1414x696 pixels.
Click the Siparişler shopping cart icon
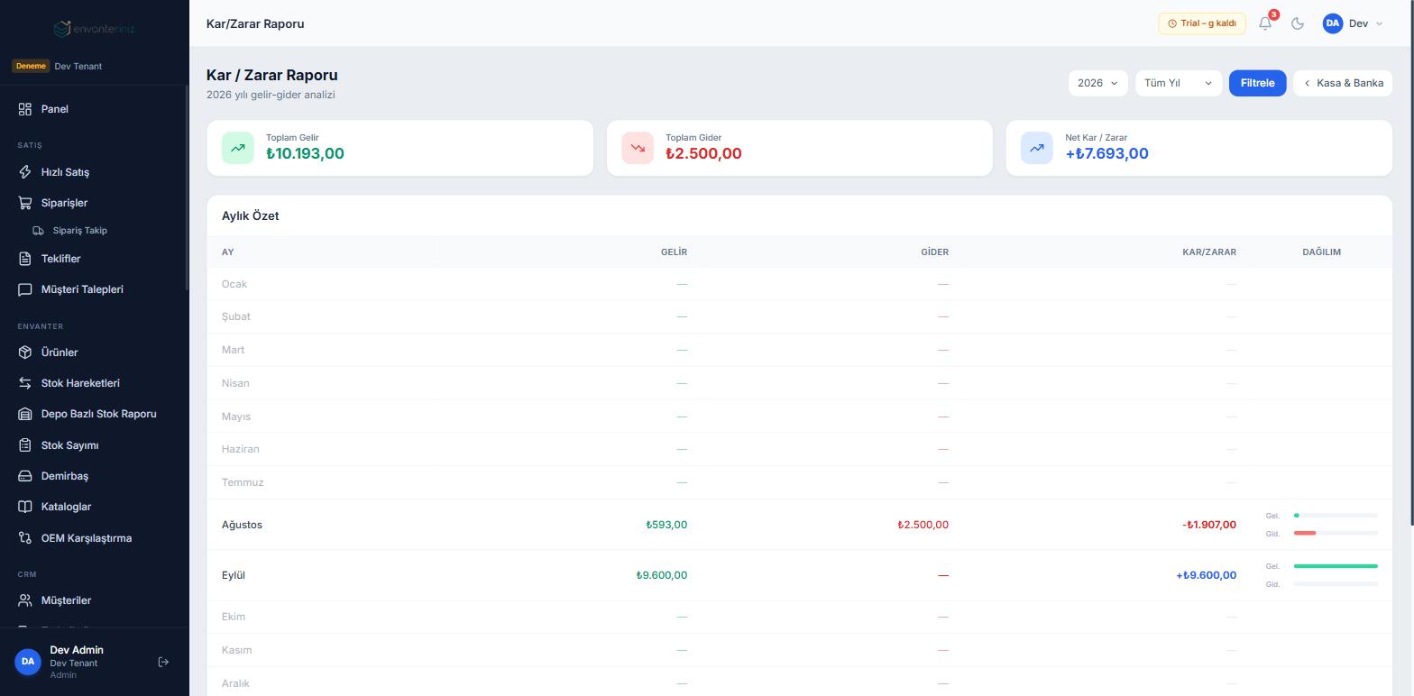25,203
